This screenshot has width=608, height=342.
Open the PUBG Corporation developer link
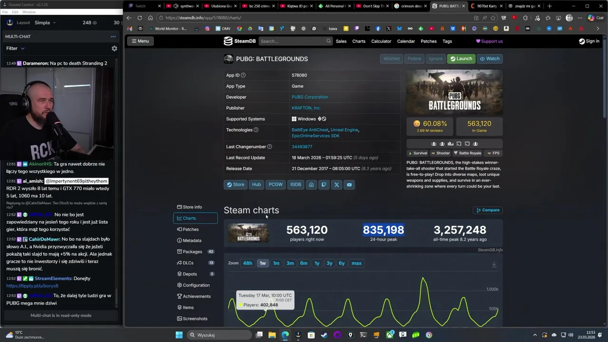tap(310, 97)
